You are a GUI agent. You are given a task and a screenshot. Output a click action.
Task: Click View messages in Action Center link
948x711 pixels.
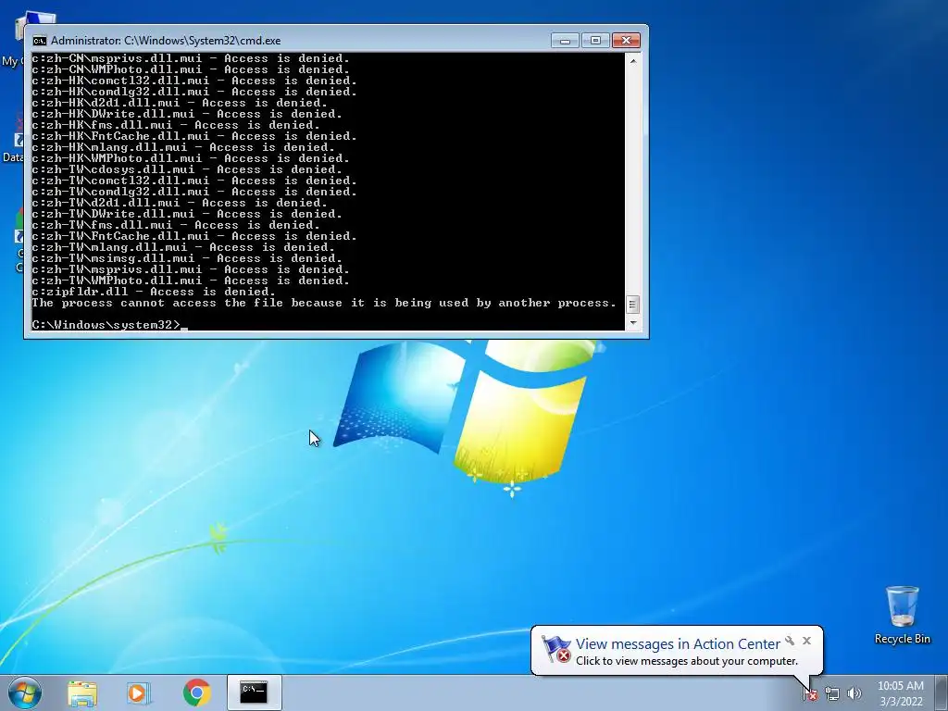(x=678, y=644)
